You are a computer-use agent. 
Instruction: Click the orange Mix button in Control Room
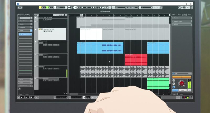click(182, 77)
